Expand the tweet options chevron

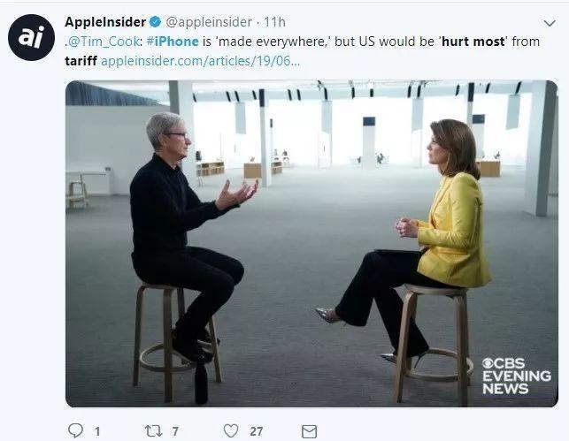tap(550, 24)
